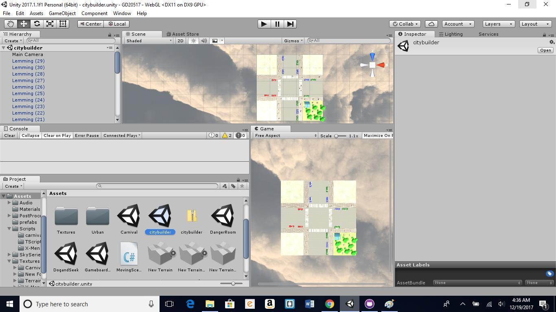
Task: Clear the Console log
Action: coord(10,135)
